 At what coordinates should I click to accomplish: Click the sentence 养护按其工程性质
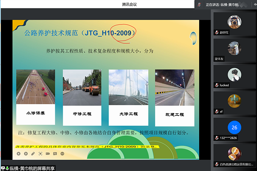(x=100, y=51)
